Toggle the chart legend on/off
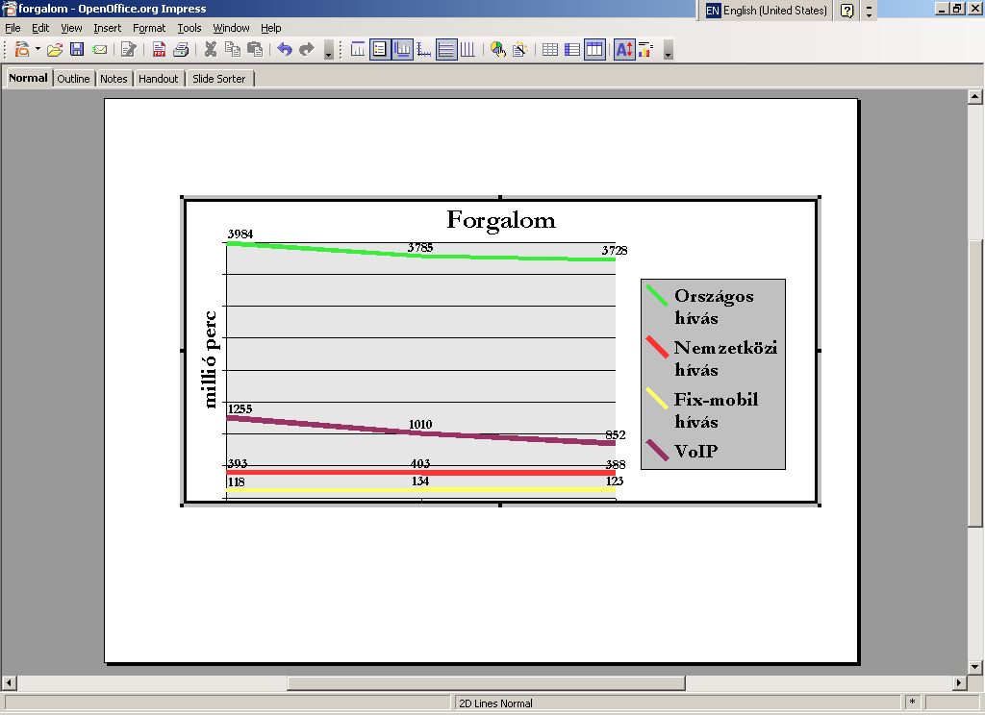This screenshot has height=715, width=985. [379, 49]
